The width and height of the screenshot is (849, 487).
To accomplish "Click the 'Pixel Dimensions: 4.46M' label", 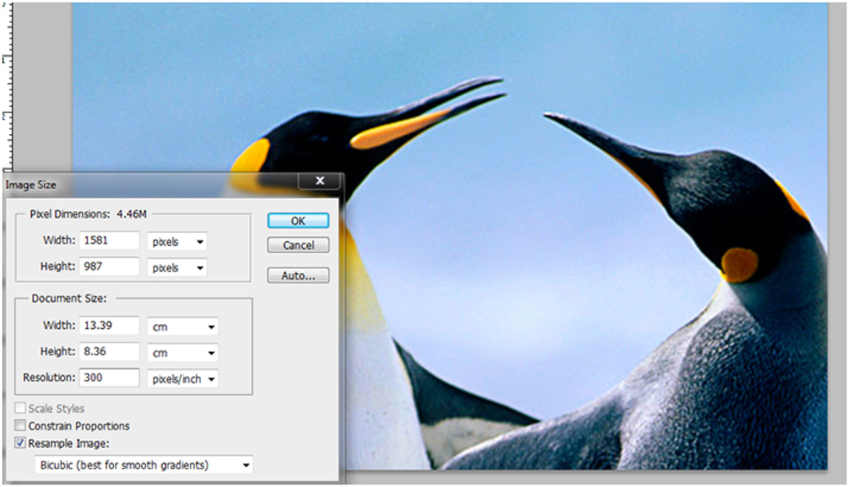I will pos(88,215).
